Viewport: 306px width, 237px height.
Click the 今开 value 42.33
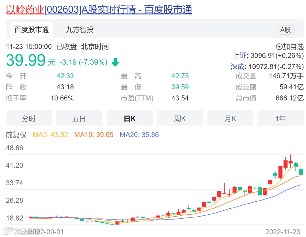65,76
